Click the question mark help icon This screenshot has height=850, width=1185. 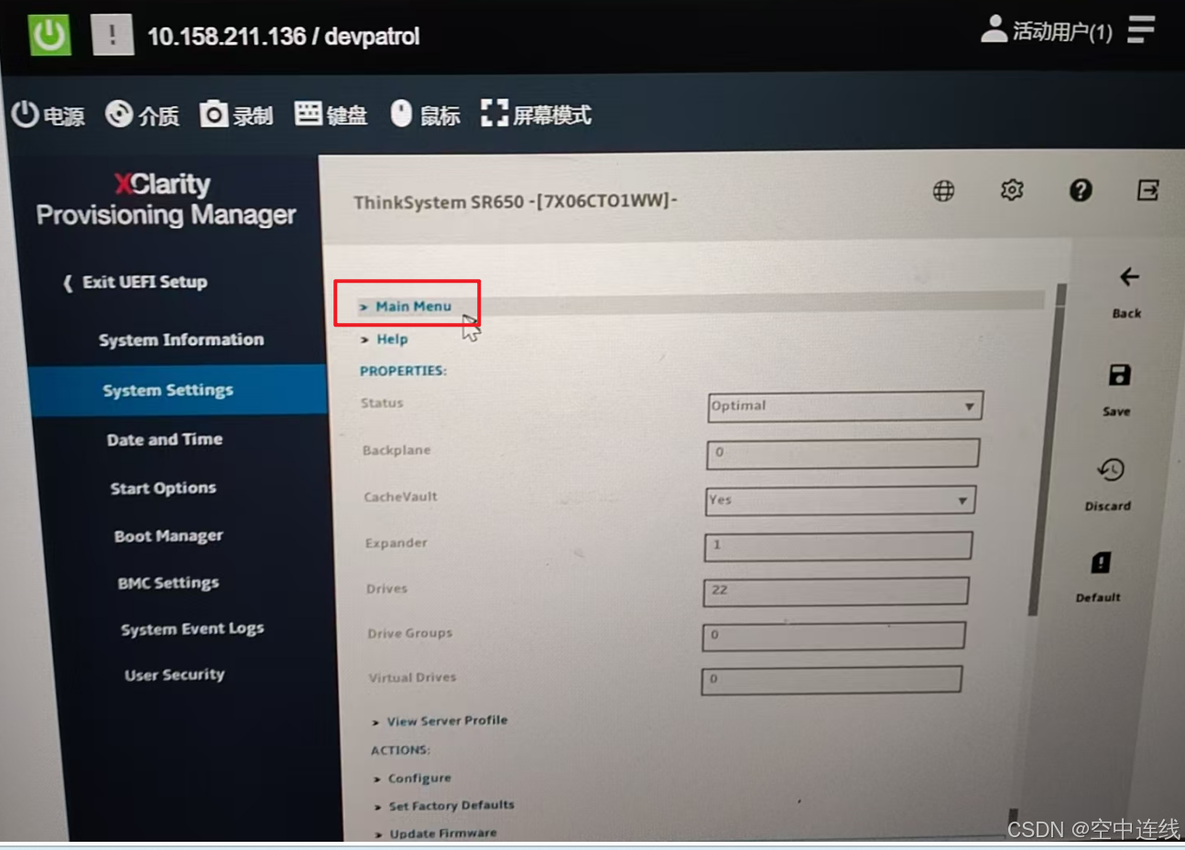[1081, 189]
